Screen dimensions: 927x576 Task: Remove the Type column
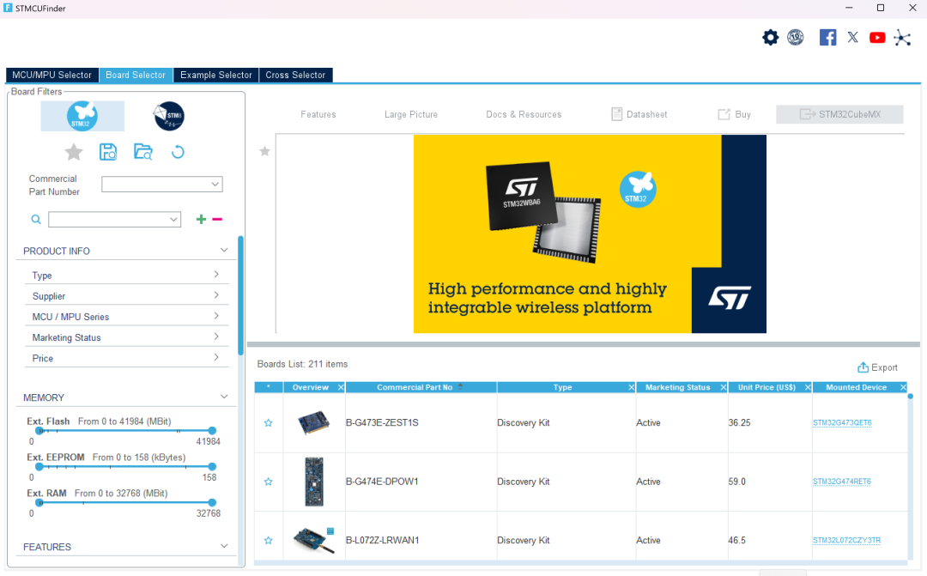coord(632,387)
